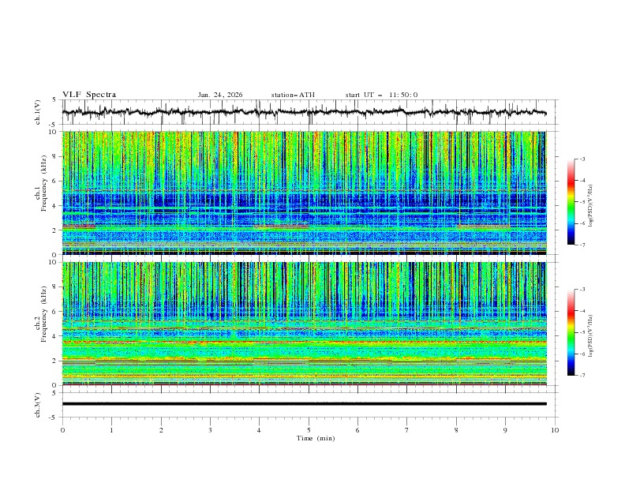Select the 9 minute tick on time axis
Image resolution: width=625 pixels, height=483 pixels.
coord(506,430)
